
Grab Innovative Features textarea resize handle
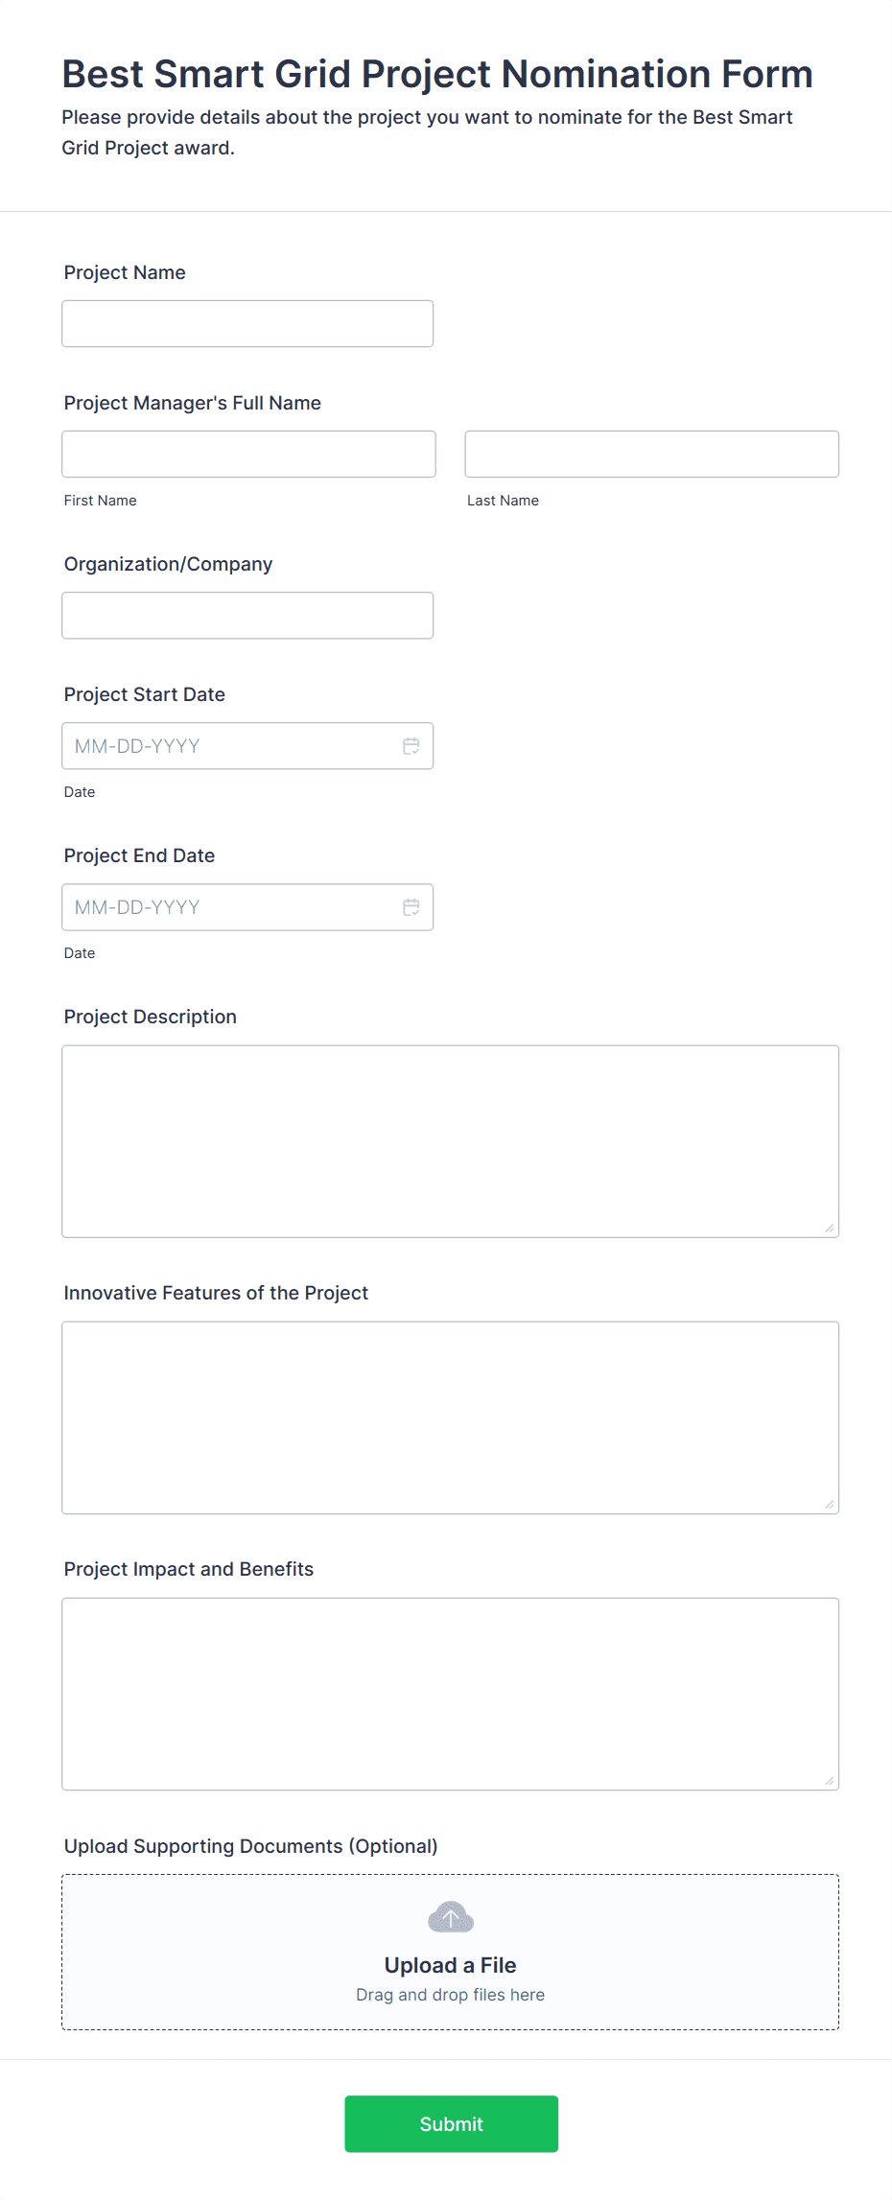[x=829, y=1504]
